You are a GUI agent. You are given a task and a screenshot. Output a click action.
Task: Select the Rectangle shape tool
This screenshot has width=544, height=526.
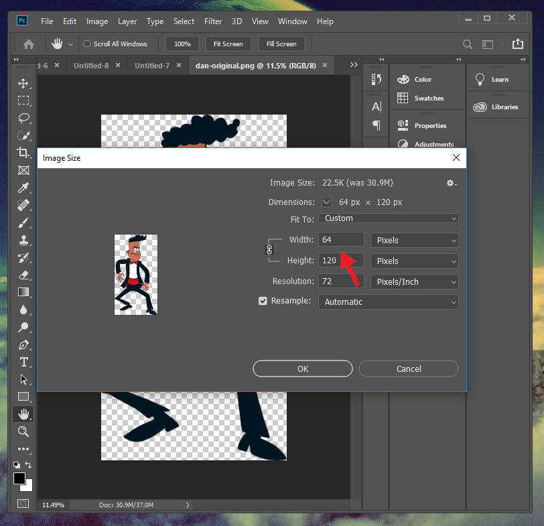(x=23, y=397)
